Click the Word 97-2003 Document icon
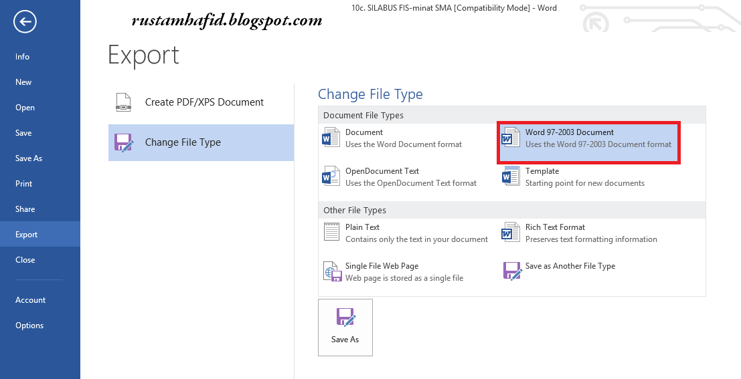 (511, 137)
